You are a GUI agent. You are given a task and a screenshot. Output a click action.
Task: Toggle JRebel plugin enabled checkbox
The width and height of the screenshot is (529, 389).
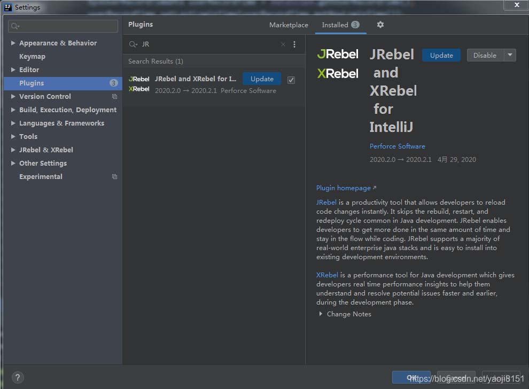pos(291,80)
